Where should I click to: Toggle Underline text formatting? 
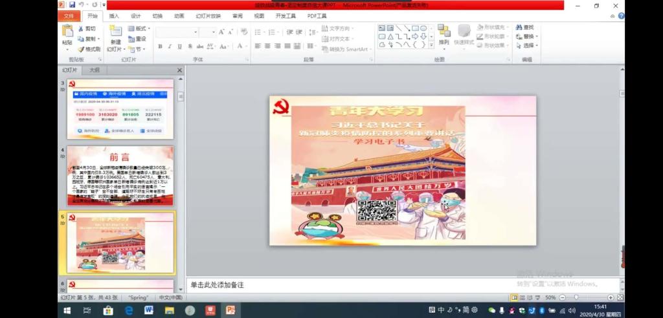pyautogui.click(x=180, y=47)
